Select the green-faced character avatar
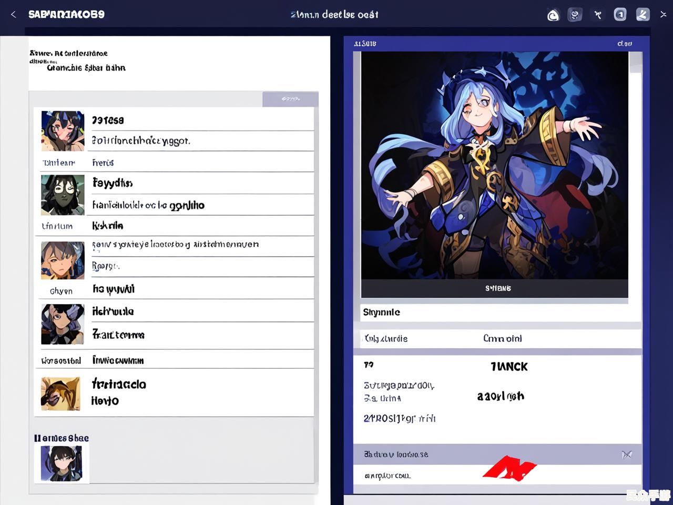Screen dimensions: 673x505 63,195
